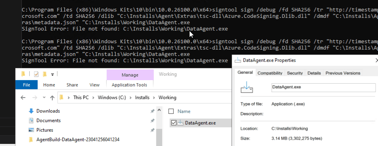Image resolution: width=378 pixels, height=146 pixels.
Task: Click the Properties checkmark icon in quick access toolbar
Action: click(36, 74)
